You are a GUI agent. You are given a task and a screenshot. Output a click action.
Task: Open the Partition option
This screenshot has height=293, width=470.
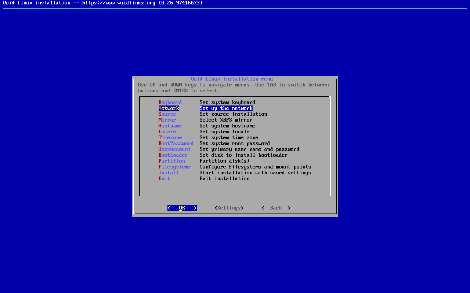[x=171, y=161]
